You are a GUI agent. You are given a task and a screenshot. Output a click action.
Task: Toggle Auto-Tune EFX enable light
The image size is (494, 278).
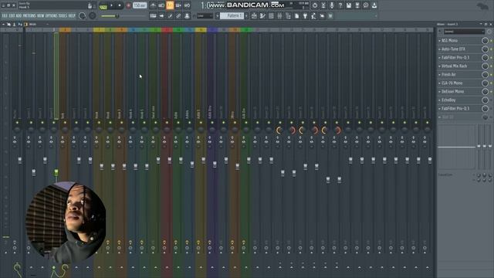tap(491, 49)
